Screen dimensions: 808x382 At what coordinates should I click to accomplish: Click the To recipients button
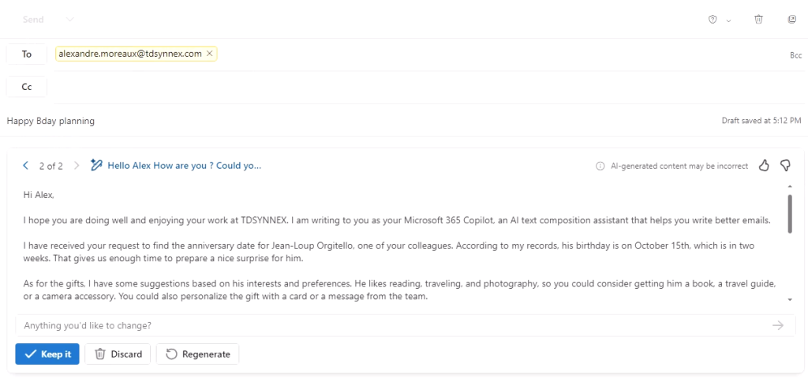pos(26,54)
